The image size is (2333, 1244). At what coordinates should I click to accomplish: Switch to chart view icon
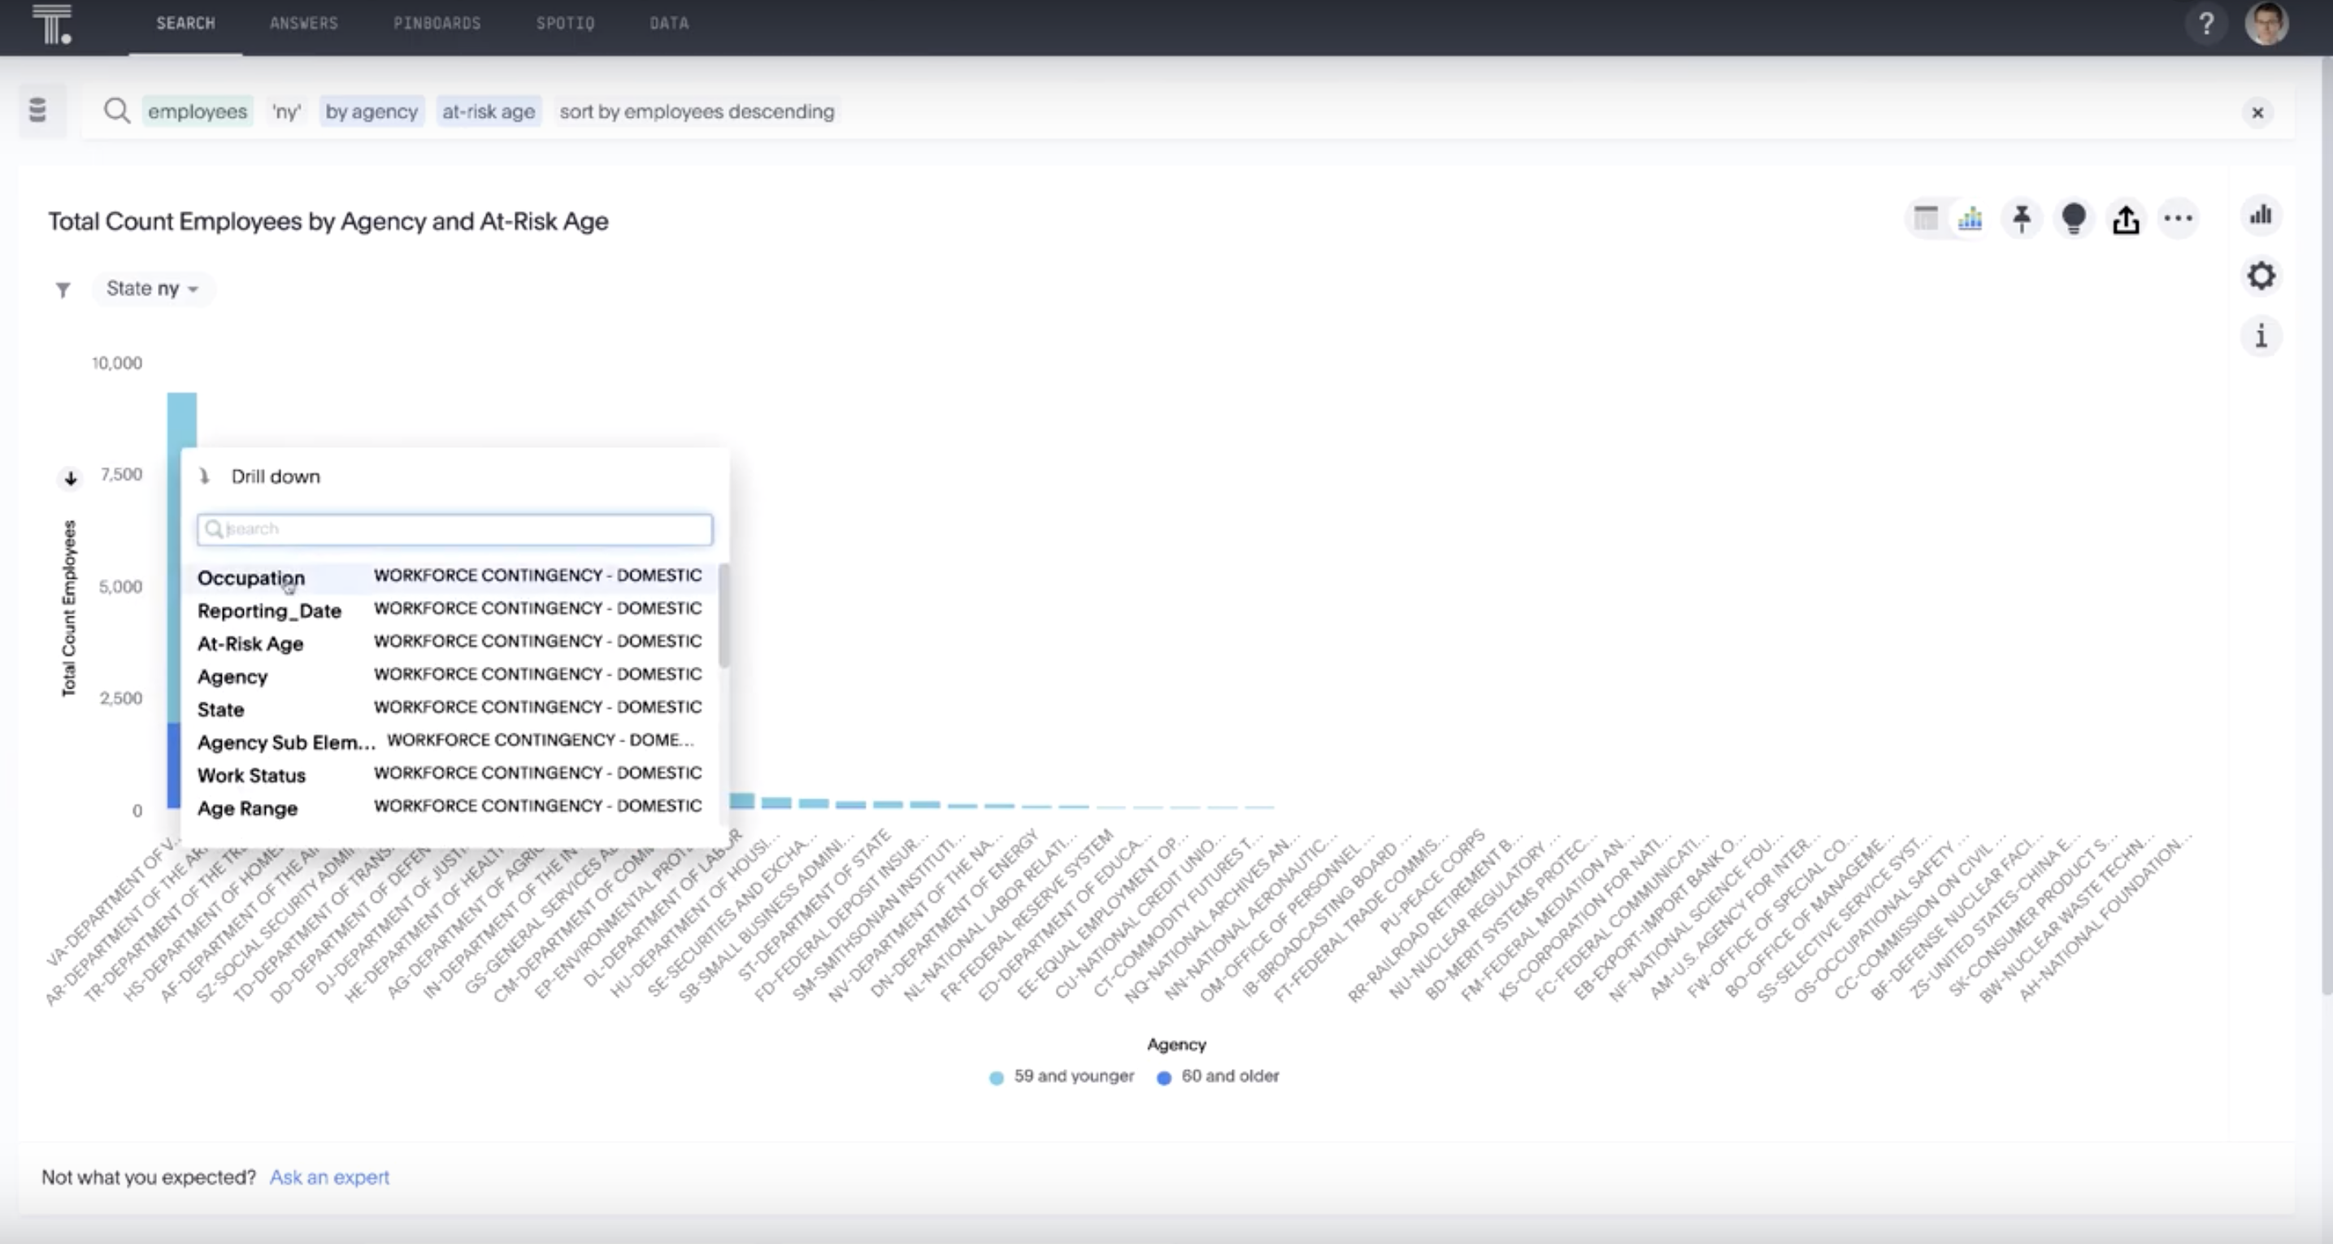tap(1970, 219)
